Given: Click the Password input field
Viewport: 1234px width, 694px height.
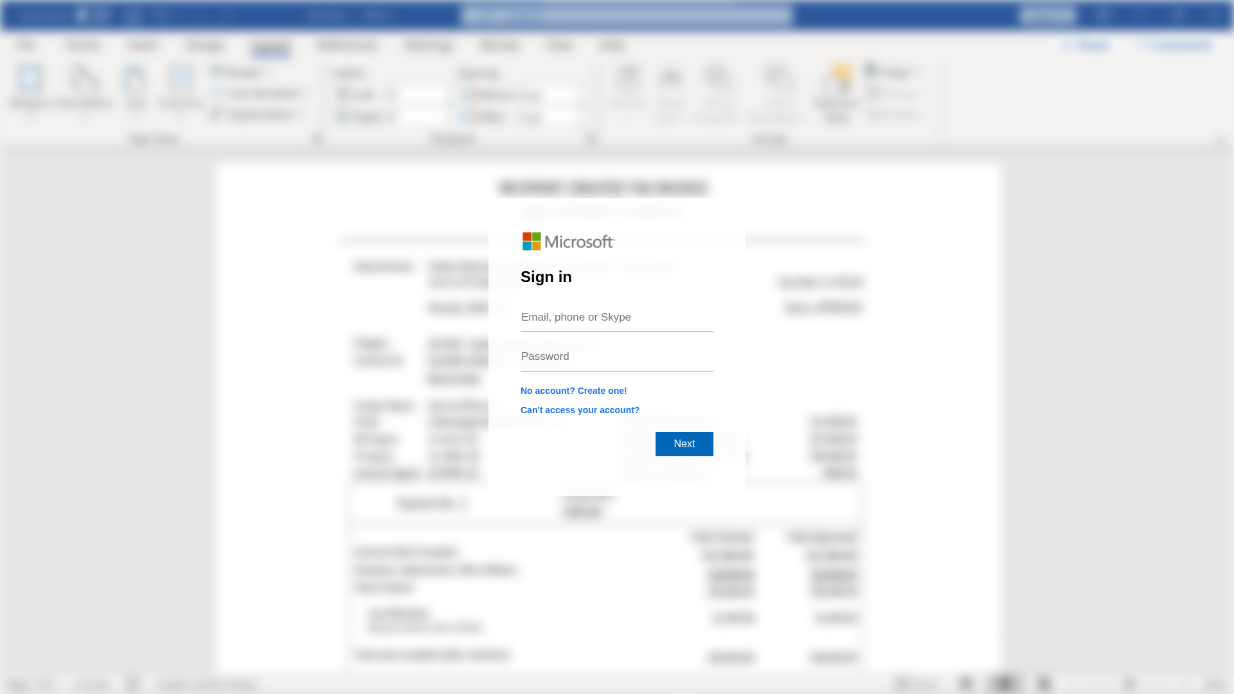Looking at the screenshot, I should (x=617, y=357).
